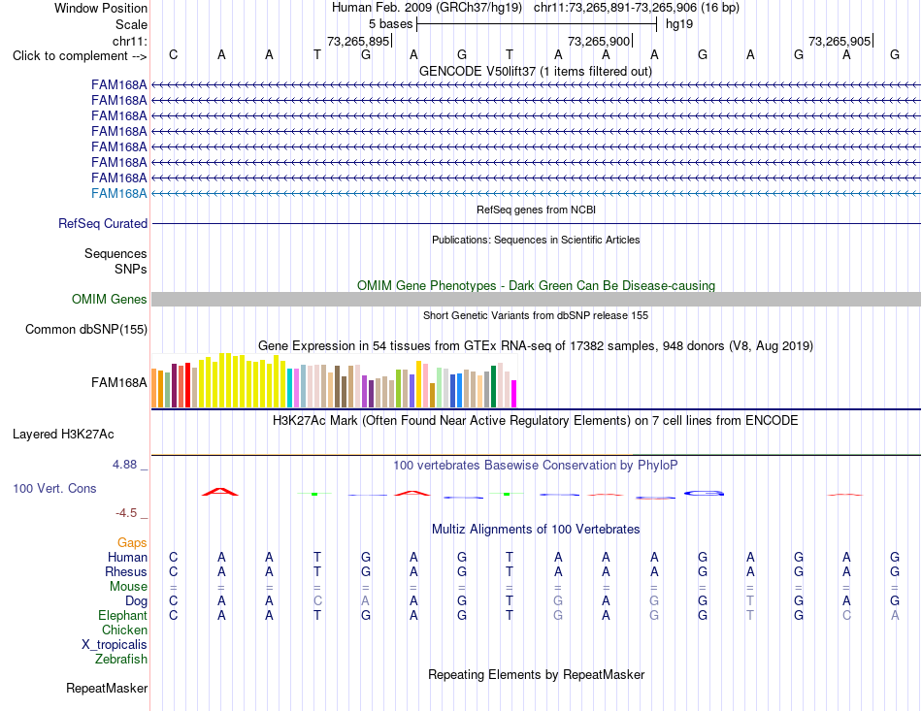Click the RefSeq Curated track label

click(103, 223)
